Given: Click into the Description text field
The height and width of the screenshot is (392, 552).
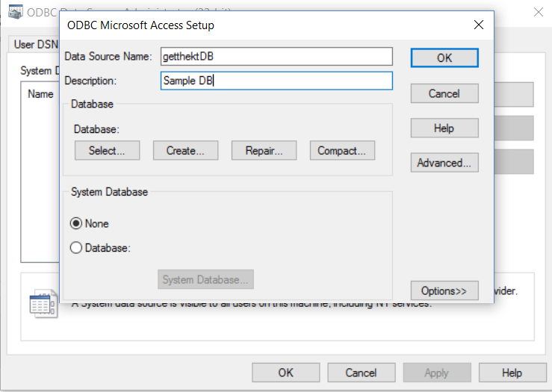Looking at the screenshot, I should 276,81.
